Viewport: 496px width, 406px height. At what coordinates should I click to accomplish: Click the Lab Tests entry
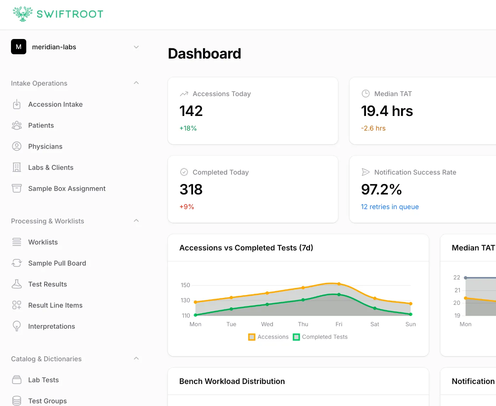point(43,380)
